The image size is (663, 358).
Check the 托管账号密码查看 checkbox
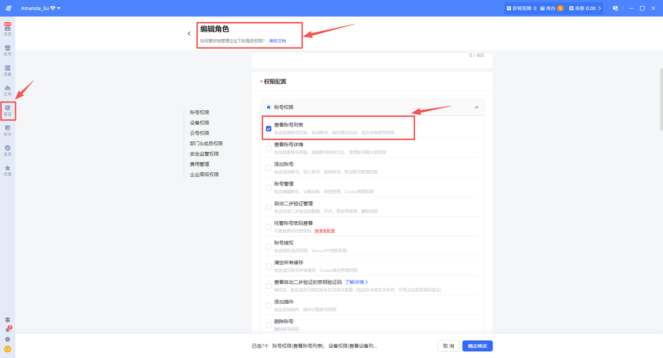(269, 227)
